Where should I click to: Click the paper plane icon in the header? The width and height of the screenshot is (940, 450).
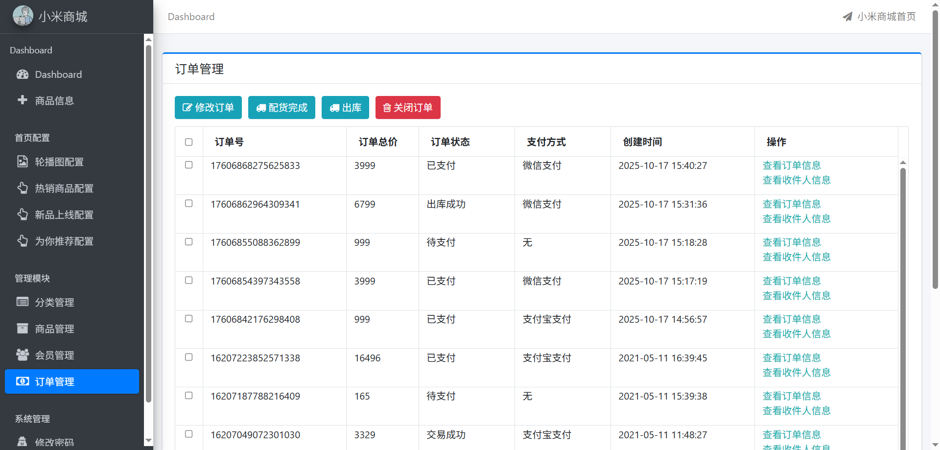(x=847, y=17)
